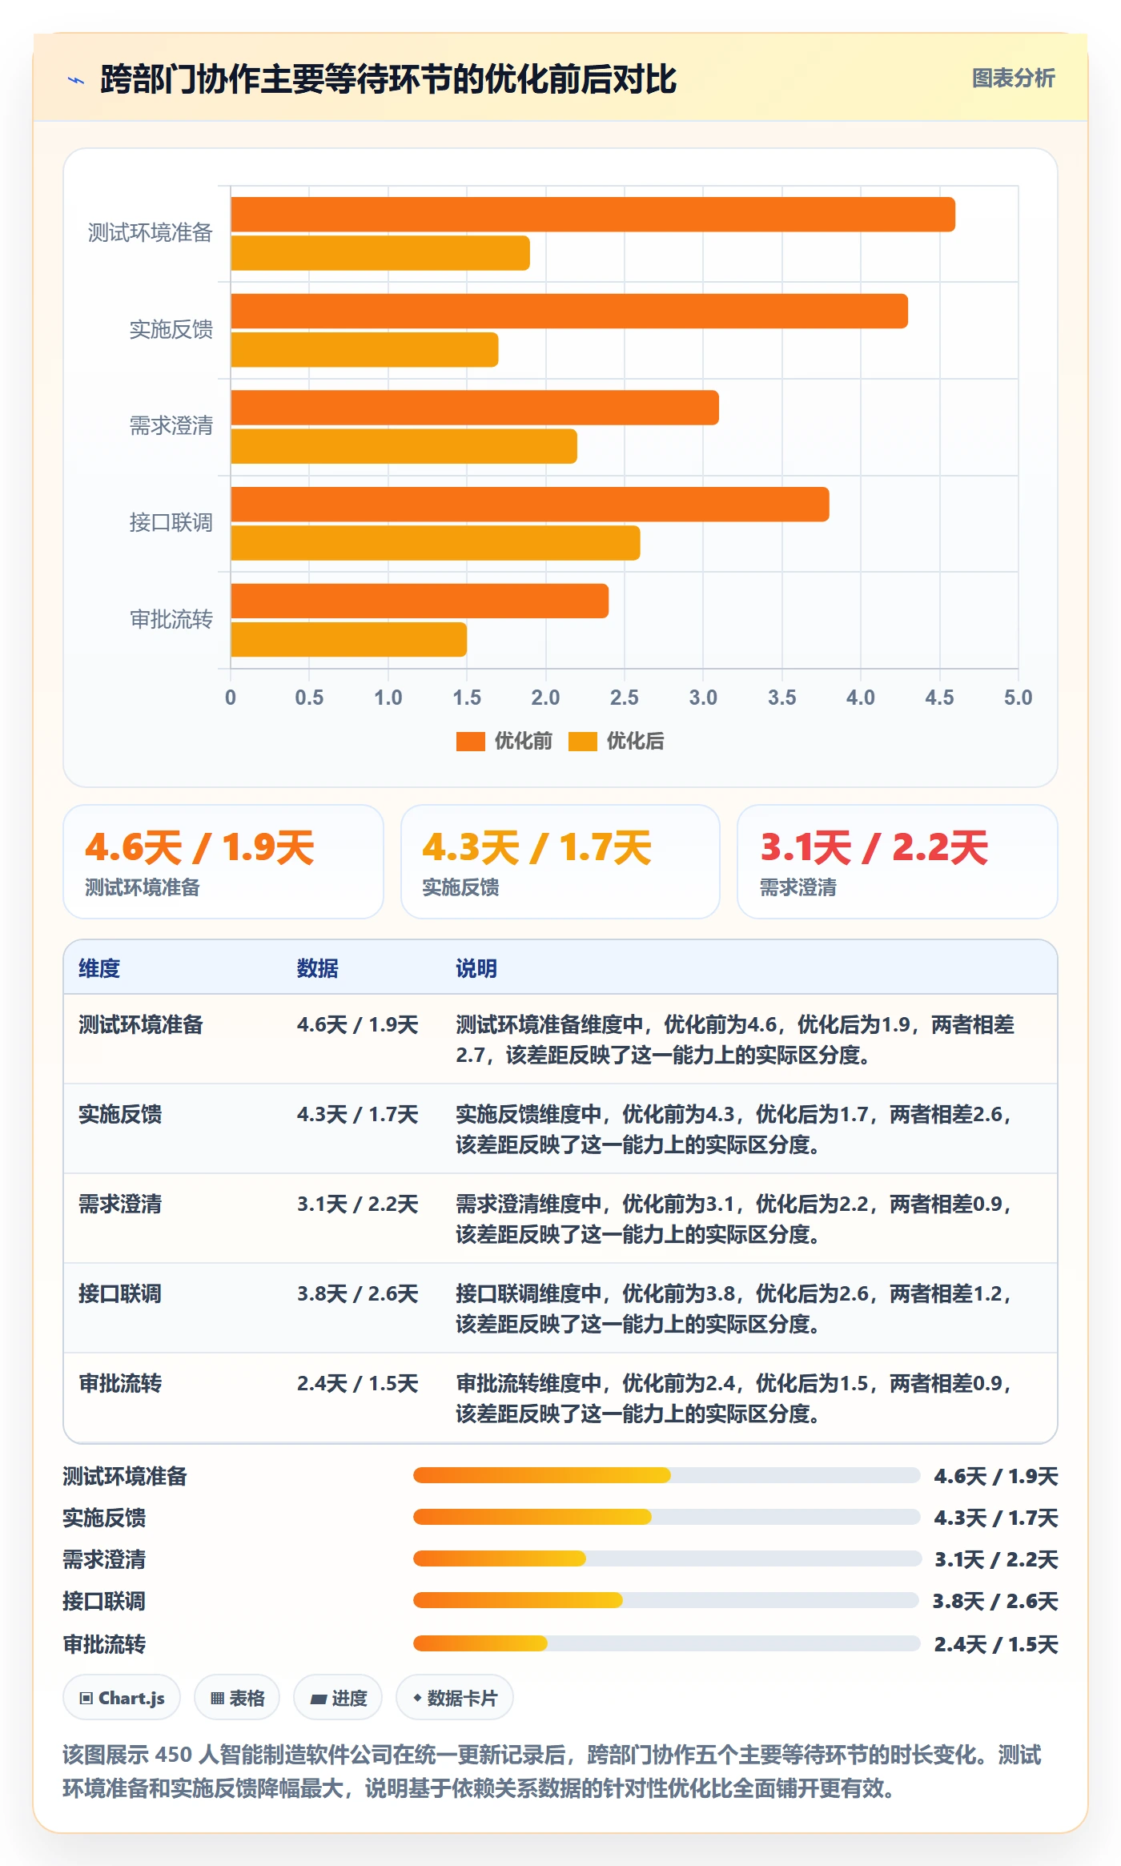Click the 数据 column header
1121x1866 pixels.
318,968
